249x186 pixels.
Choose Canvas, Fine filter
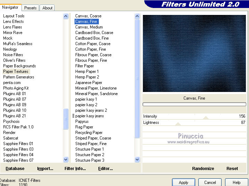(87, 22)
